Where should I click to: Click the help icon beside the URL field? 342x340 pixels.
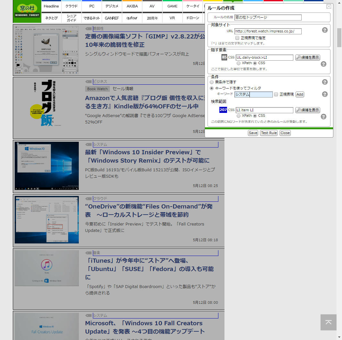pos(325,30)
